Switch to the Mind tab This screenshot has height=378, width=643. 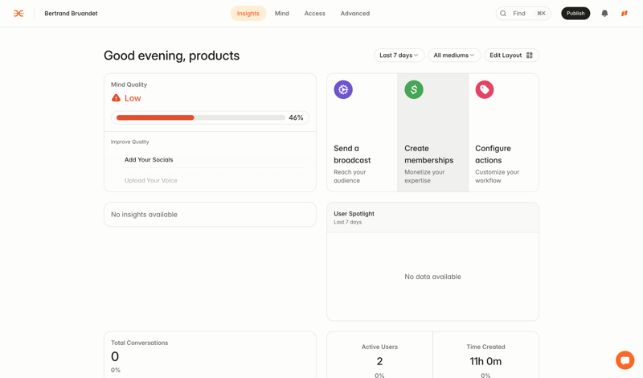(x=281, y=14)
